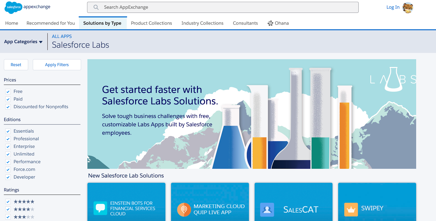The height and width of the screenshot is (221, 436).
Task: Select the Solutions by Type tab
Action: coord(102,23)
